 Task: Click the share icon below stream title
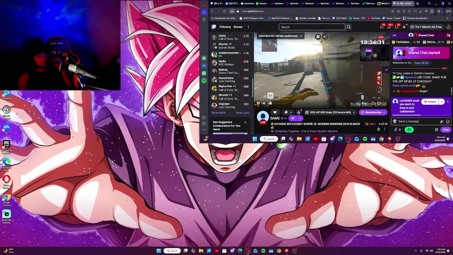click(378, 129)
